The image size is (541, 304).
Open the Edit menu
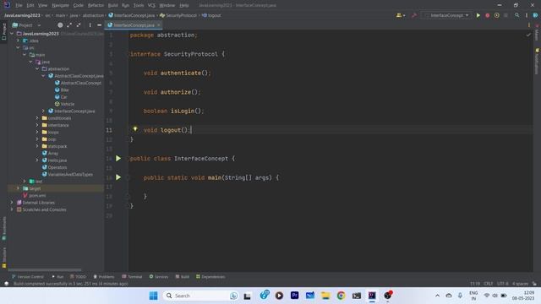pos(30,6)
